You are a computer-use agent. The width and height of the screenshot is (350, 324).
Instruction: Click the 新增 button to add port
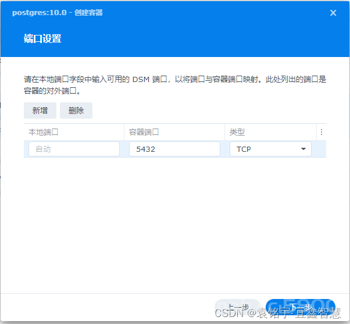(x=40, y=111)
